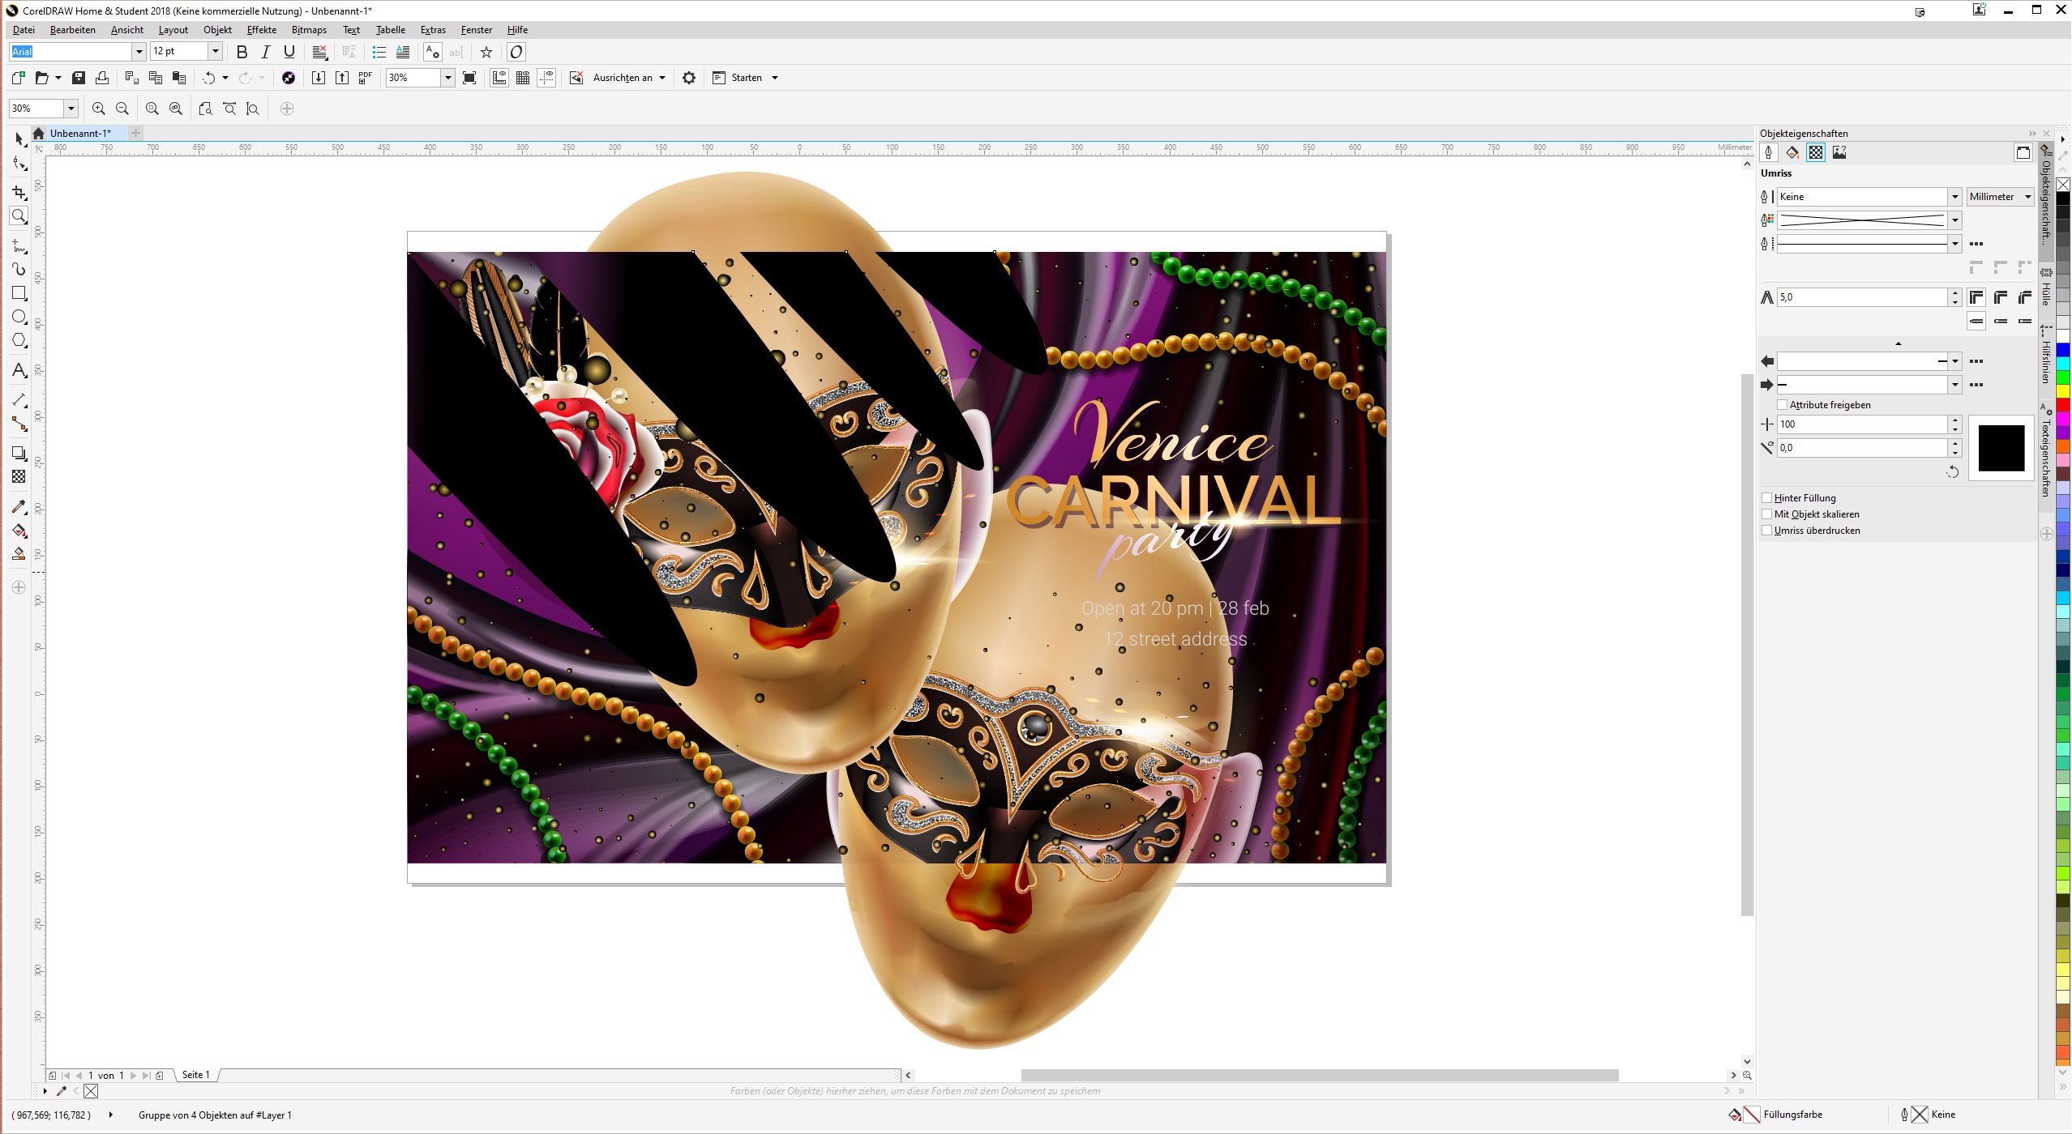The image size is (2072, 1134).
Task: Check the Attribute freigeben checkbox
Action: [x=1782, y=405]
